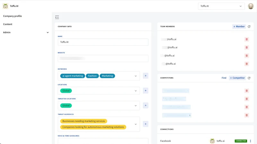Click the company Name input field
257x144 pixels.
click(103, 42)
